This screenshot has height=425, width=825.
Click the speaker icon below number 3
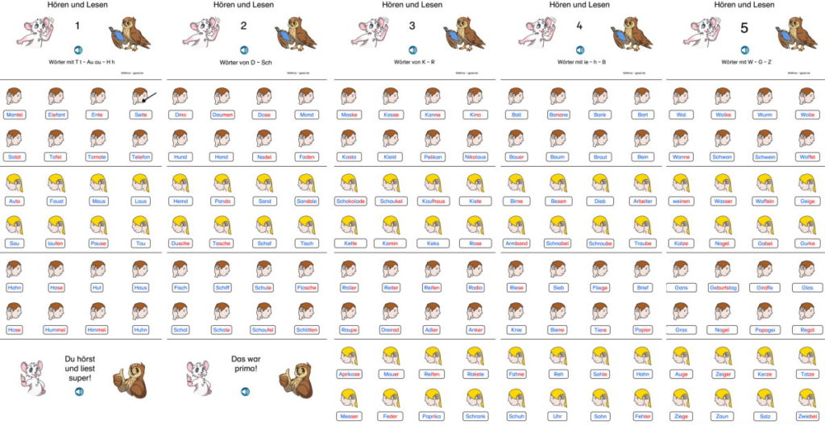pos(412,49)
